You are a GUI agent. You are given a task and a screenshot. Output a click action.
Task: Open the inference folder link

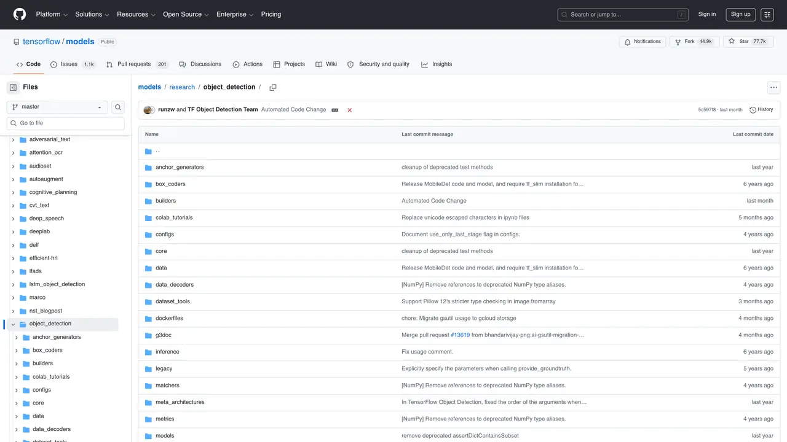[167, 352]
